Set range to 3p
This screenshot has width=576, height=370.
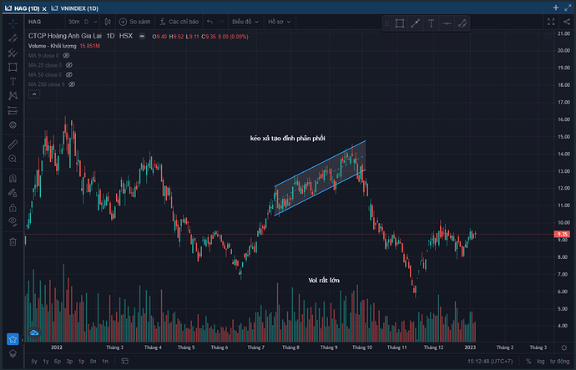pyautogui.click(x=69, y=361)
